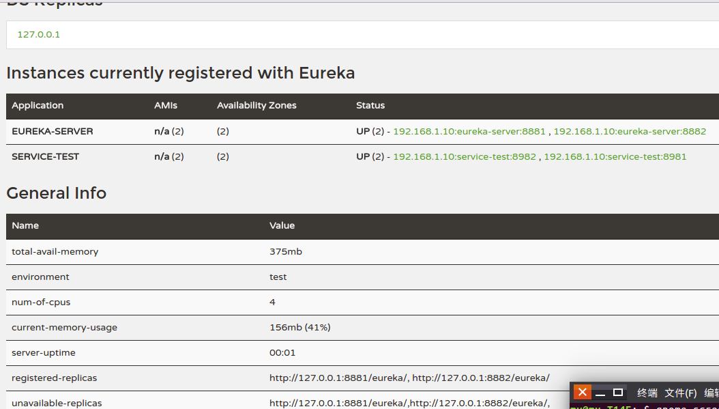The height and width of the screenshot is (409, 719).
Task: Select the registered-replicas URL value
Action: point(409,378)
